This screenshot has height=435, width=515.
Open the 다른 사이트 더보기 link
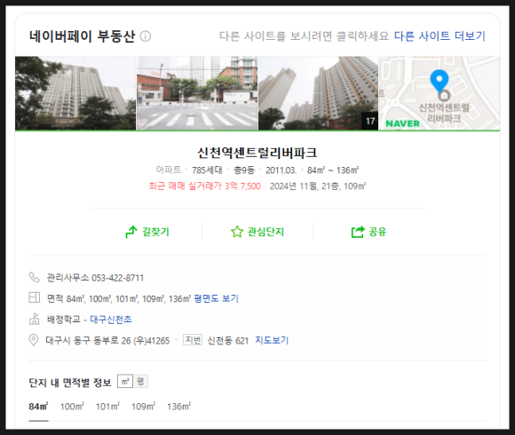440,36
